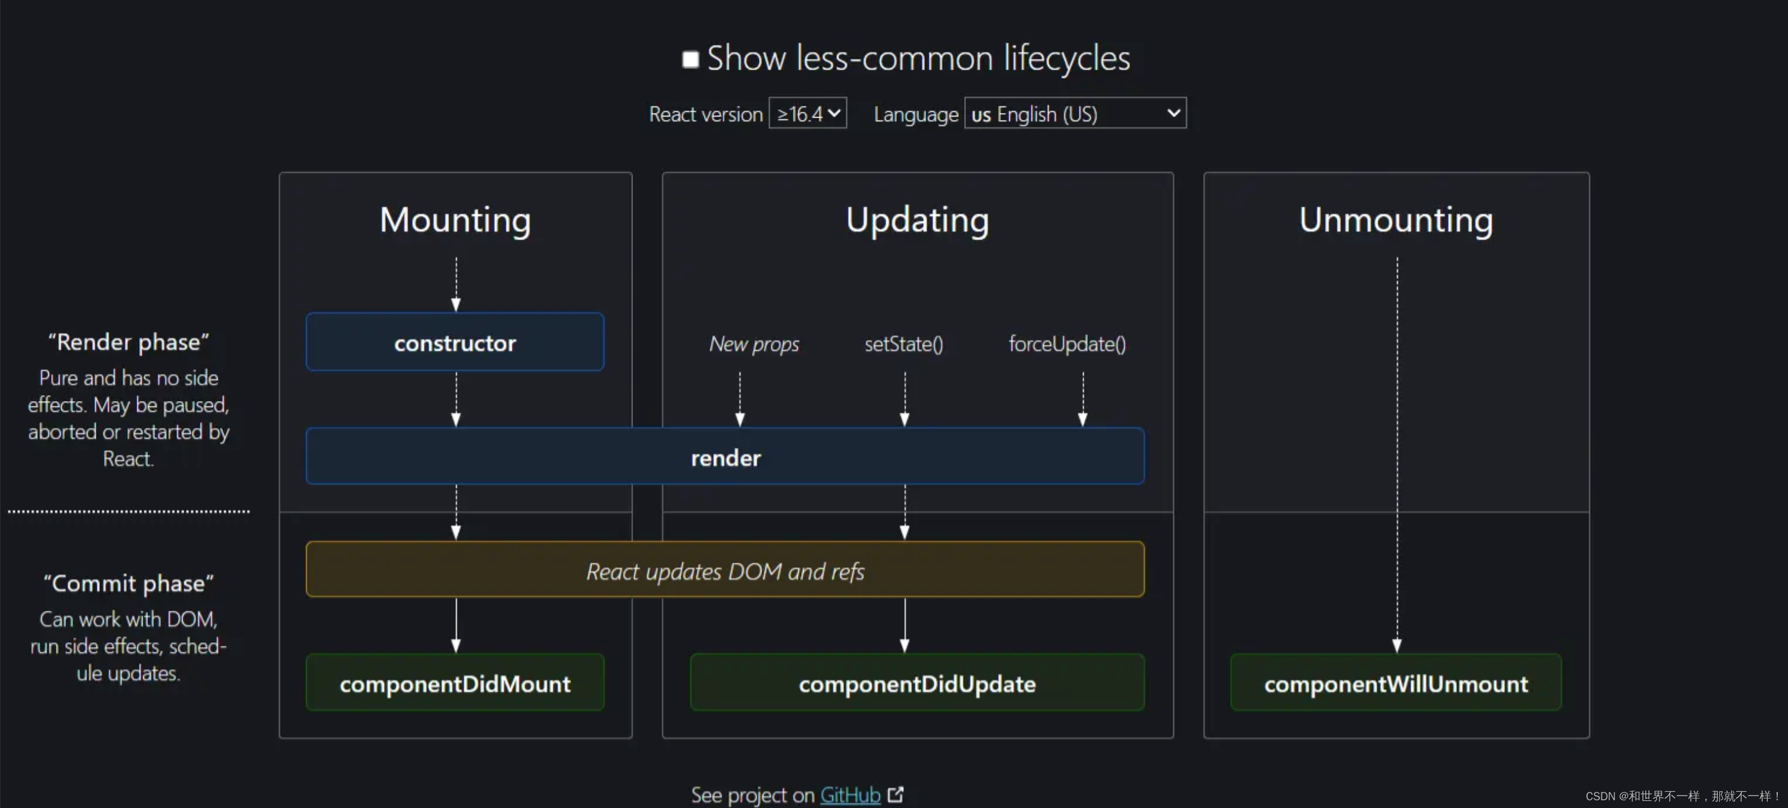The image size is (1788, 808).
Task: Click the "React updates DOM and refs" bar
Action: (725, 570)
